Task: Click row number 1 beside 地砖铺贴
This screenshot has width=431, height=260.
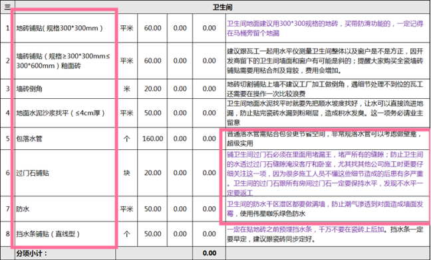Action: pos(7,28)
